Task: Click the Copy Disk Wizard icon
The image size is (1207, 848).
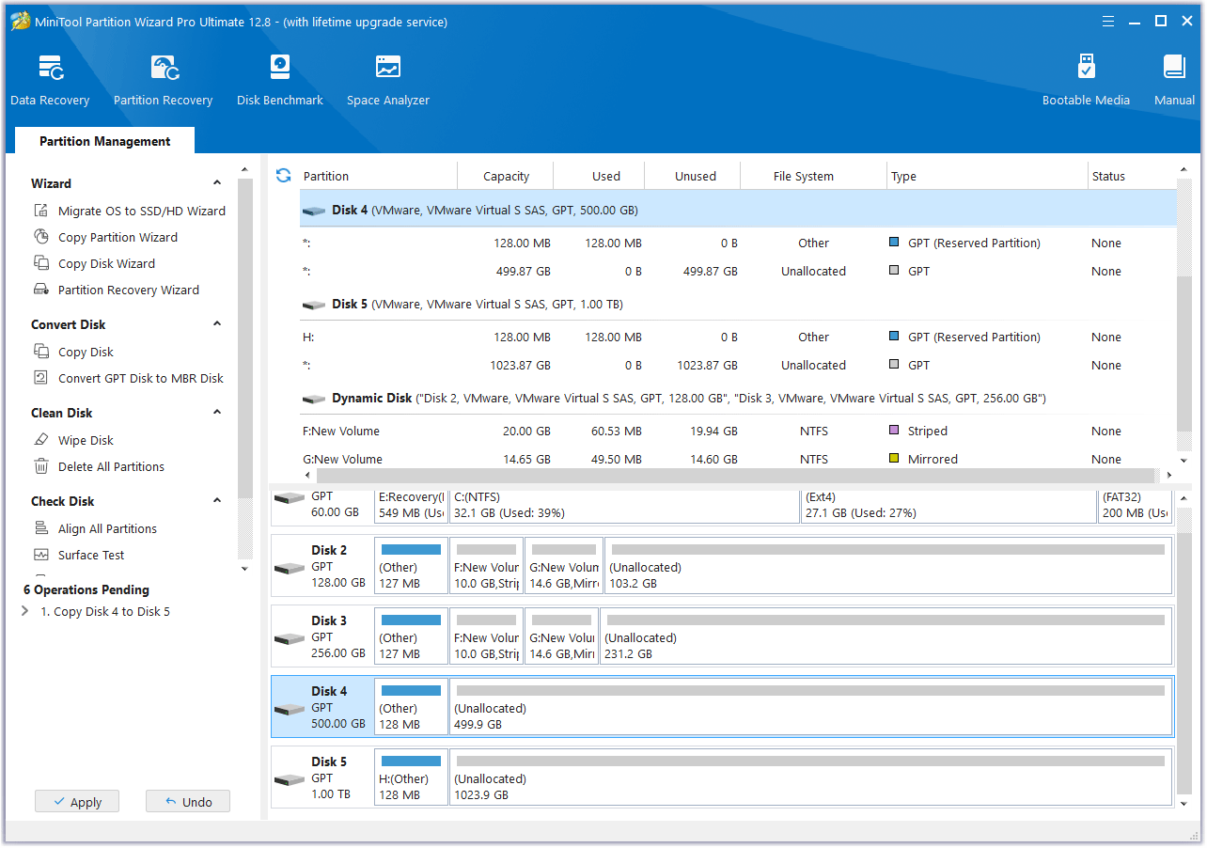Action: 41,263
